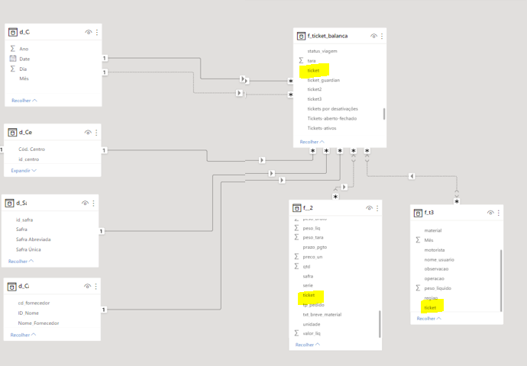The height and width of the screenshot is (366, 527).
Task: Select the id_centro field
Action: [28, 159]
